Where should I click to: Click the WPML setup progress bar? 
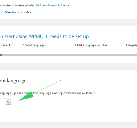click(68, 55)
